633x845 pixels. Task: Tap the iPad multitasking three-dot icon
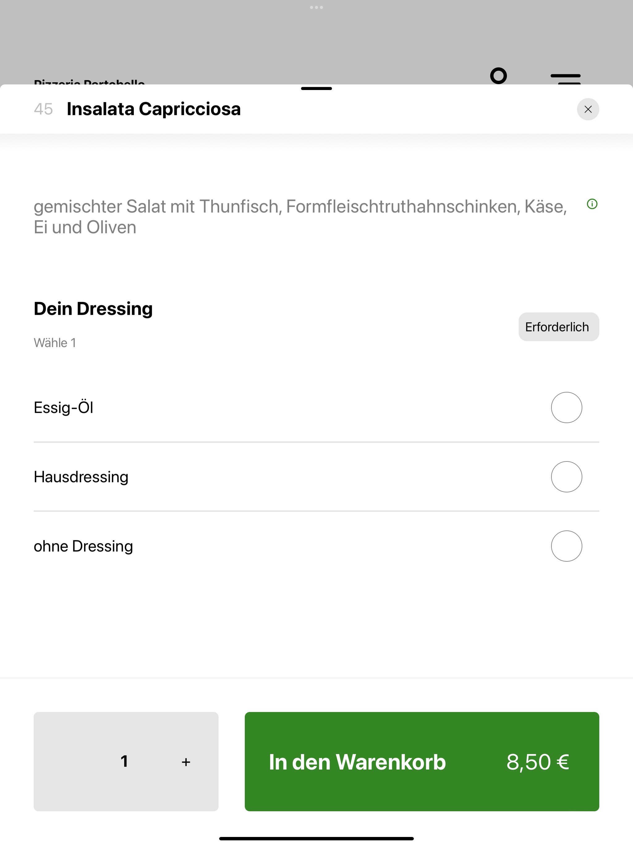[316, 7]
